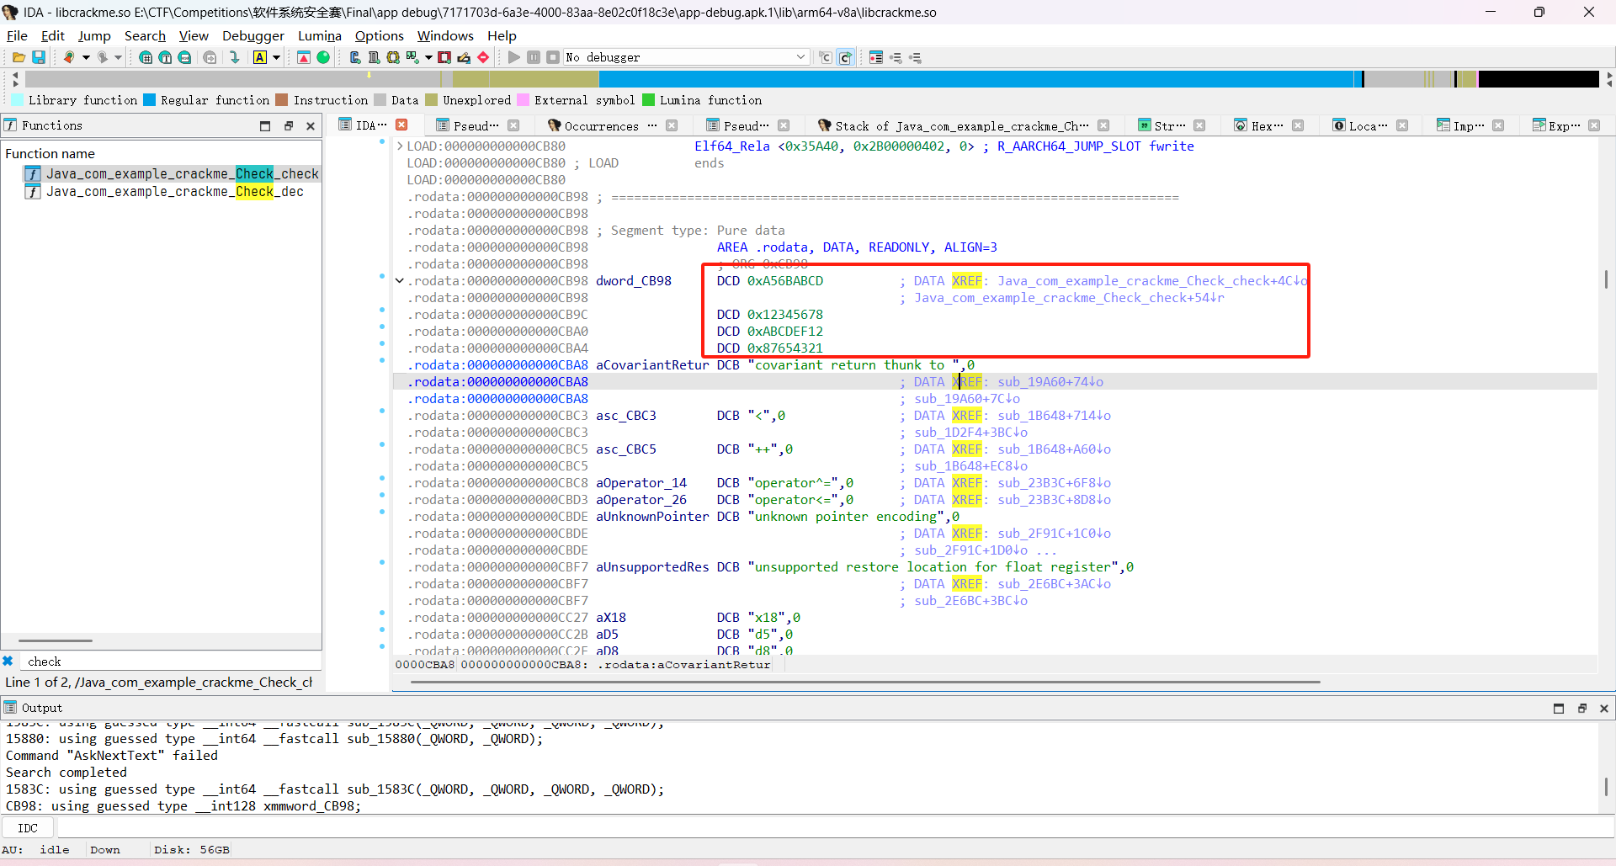Switch to the Occurrences tab
The height and width of the screenshot is (866, 1616).
point(601,125)
